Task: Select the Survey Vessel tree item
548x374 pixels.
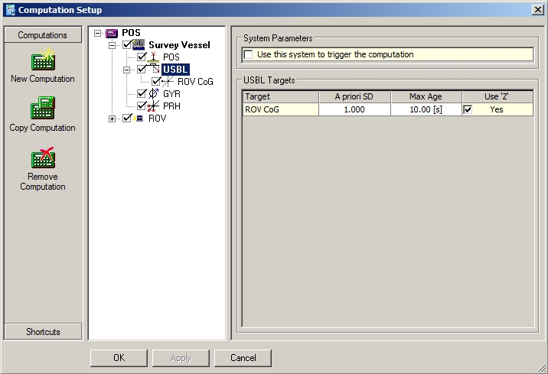Action: pyautogui.click(x=179, y=44)
